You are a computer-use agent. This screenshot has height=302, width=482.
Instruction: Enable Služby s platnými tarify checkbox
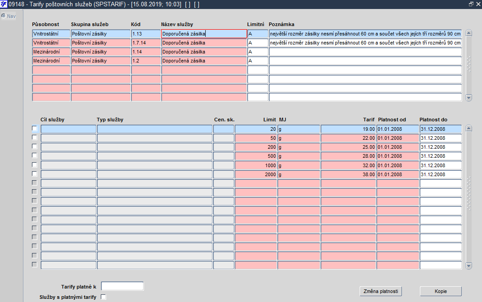pyautogui.click(x=104, y=297)
